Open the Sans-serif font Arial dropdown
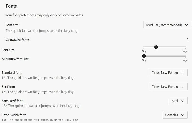Image resolution: width=192 pixels, height=123 pixels. 178,101
